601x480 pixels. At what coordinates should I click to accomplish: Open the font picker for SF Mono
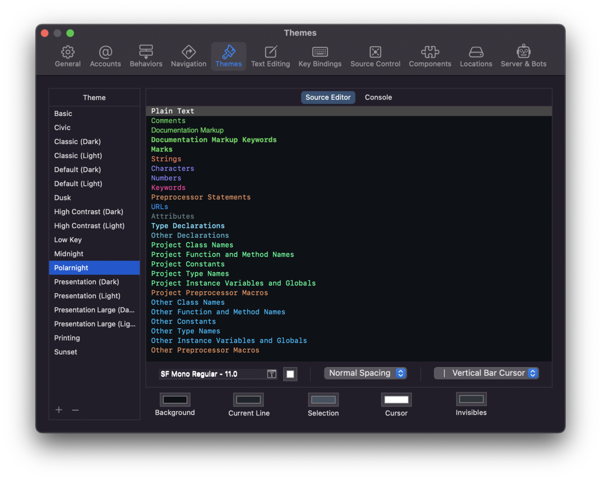point(271,373)
